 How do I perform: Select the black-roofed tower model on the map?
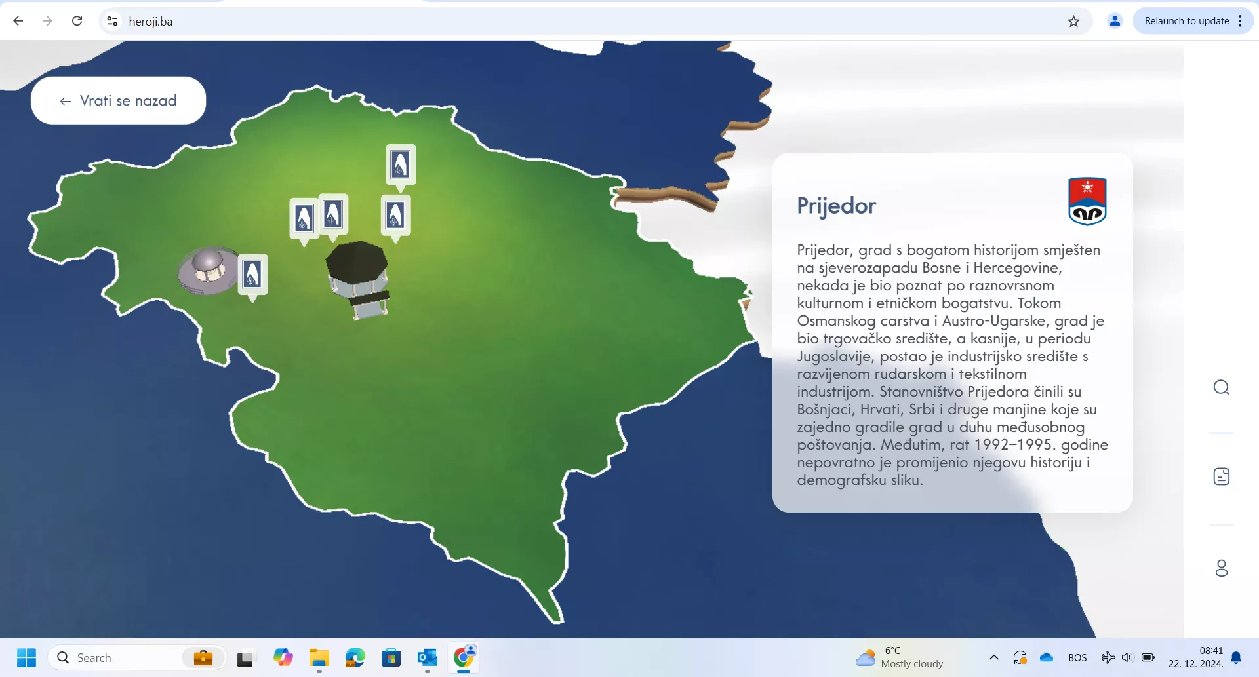click(x=358, y=279)
